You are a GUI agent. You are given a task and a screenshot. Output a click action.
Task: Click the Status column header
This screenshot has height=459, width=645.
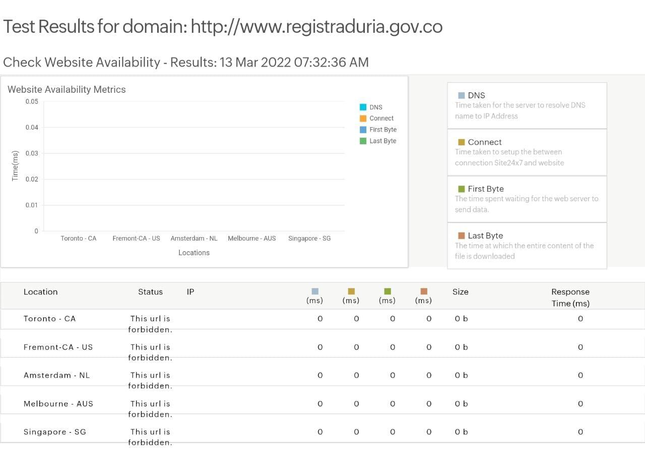pos(150,292)
